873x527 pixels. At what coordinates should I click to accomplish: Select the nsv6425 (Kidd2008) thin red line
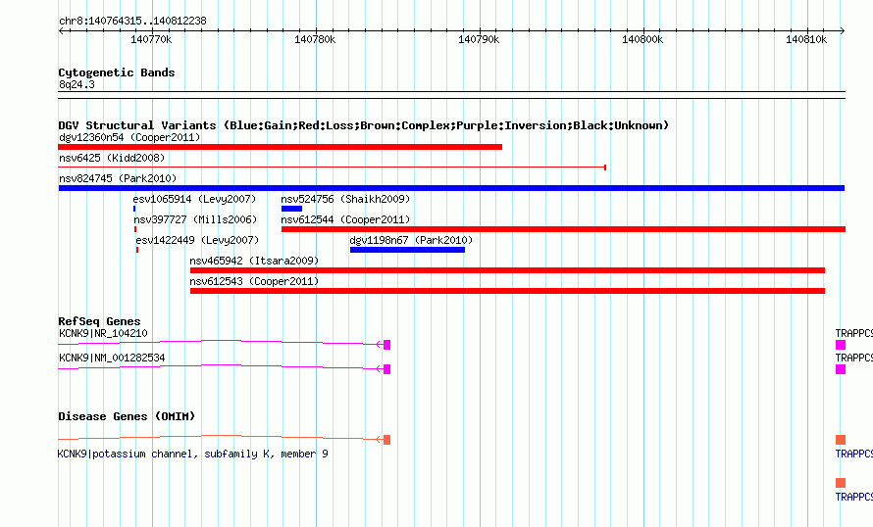[x=332, y=168]
